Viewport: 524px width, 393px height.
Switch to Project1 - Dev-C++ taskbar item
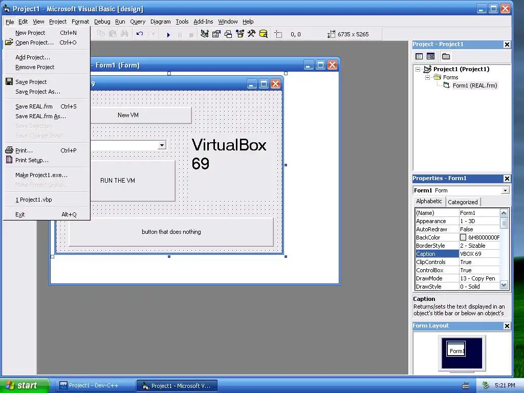(95, 385)
